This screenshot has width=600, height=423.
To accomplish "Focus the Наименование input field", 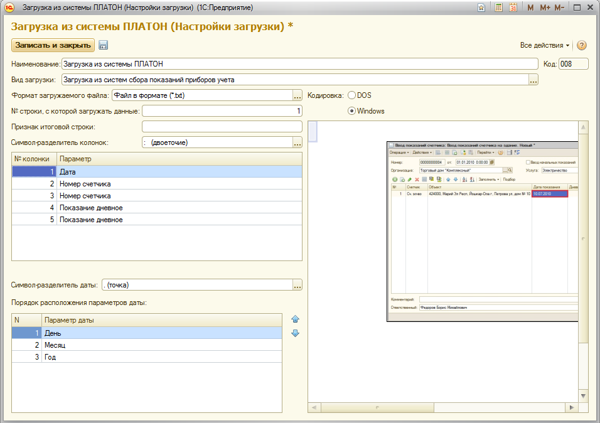I will point(300,64).
